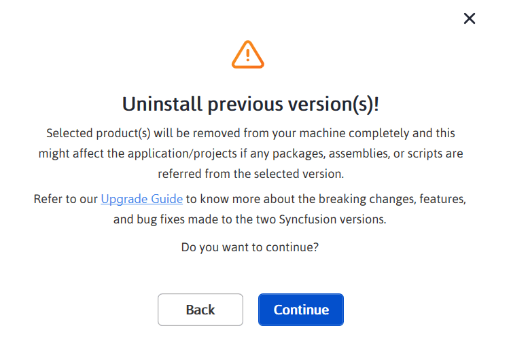This screenshot has width=511, height=345.
Task: Click the "Uninstall previous version(s)!" heading
Action: click(x=250, y=104)
